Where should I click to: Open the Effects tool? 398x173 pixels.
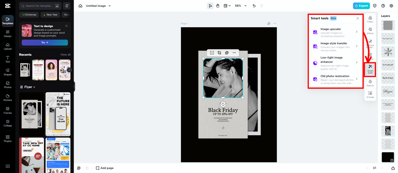click(370, 31)
